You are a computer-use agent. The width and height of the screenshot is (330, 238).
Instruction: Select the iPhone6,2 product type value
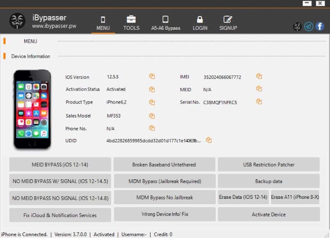coord(117,102)
